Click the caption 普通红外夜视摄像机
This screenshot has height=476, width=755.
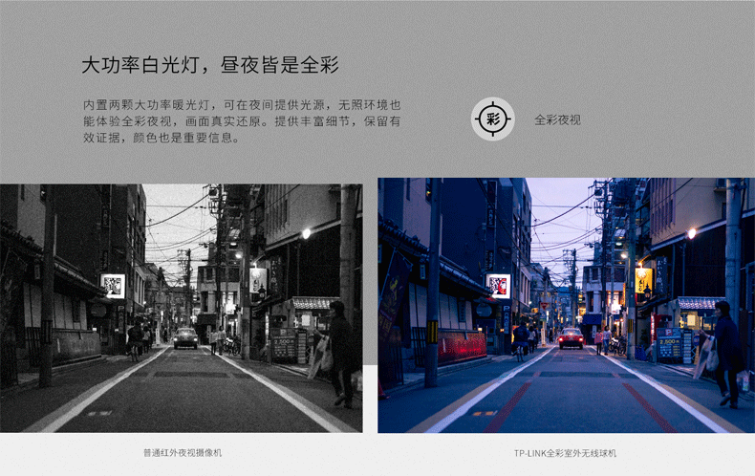click(183, 453)
